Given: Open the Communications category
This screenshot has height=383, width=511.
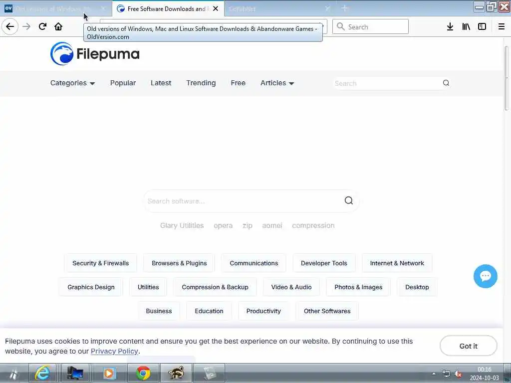Looking at the screenshot, I should (254, 263).
